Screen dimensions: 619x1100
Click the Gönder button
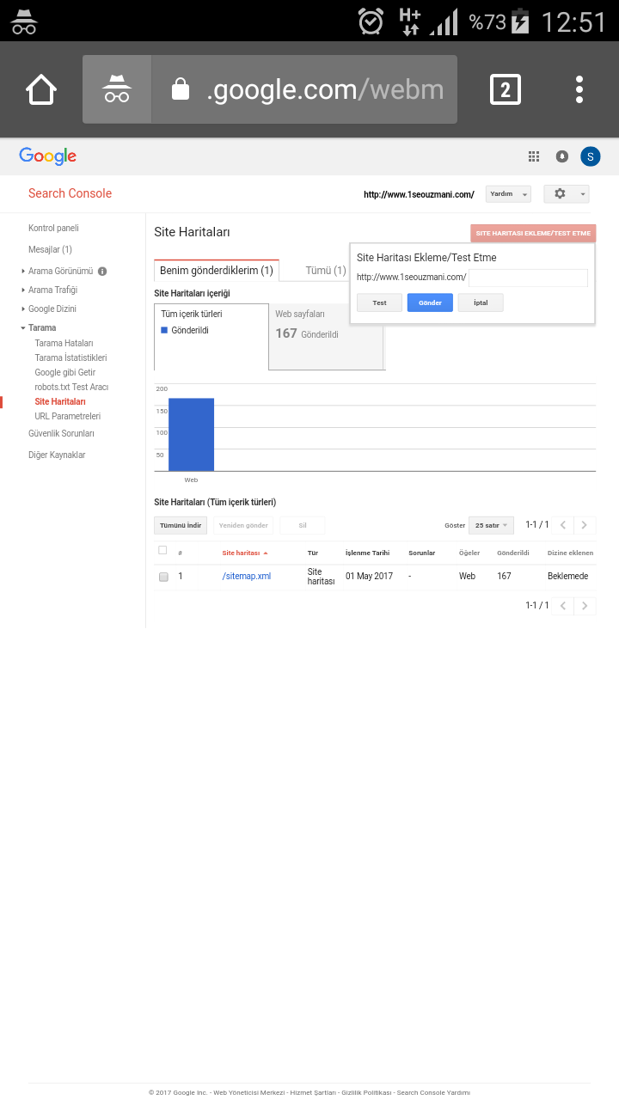click(x=430, y=302)
